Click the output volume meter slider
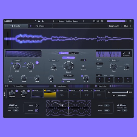This screenshot has height=137, width=137. 117,21
